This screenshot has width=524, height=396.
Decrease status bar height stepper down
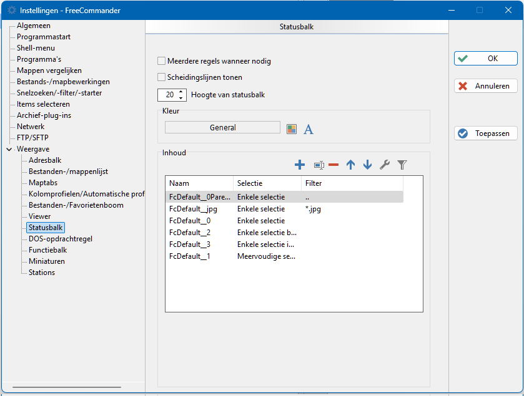point(180,98)
